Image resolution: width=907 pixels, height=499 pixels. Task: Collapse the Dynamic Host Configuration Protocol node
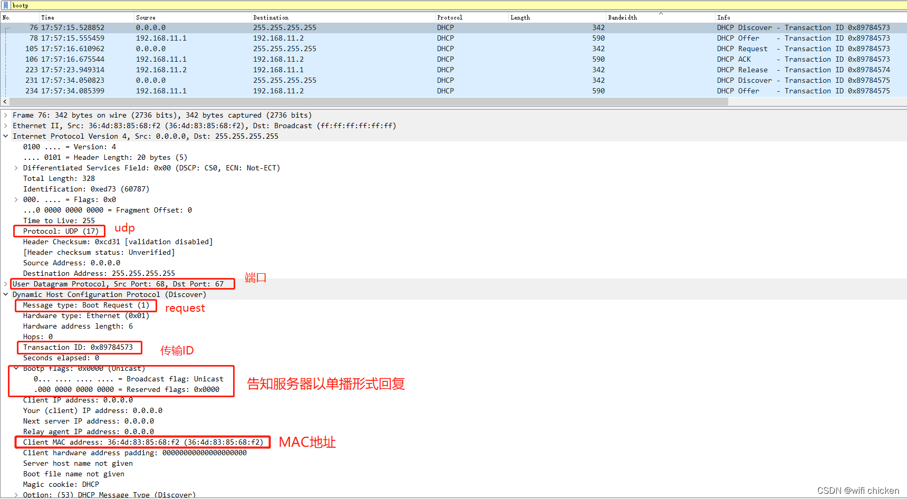pyautogui.click(x=6, y=294)
